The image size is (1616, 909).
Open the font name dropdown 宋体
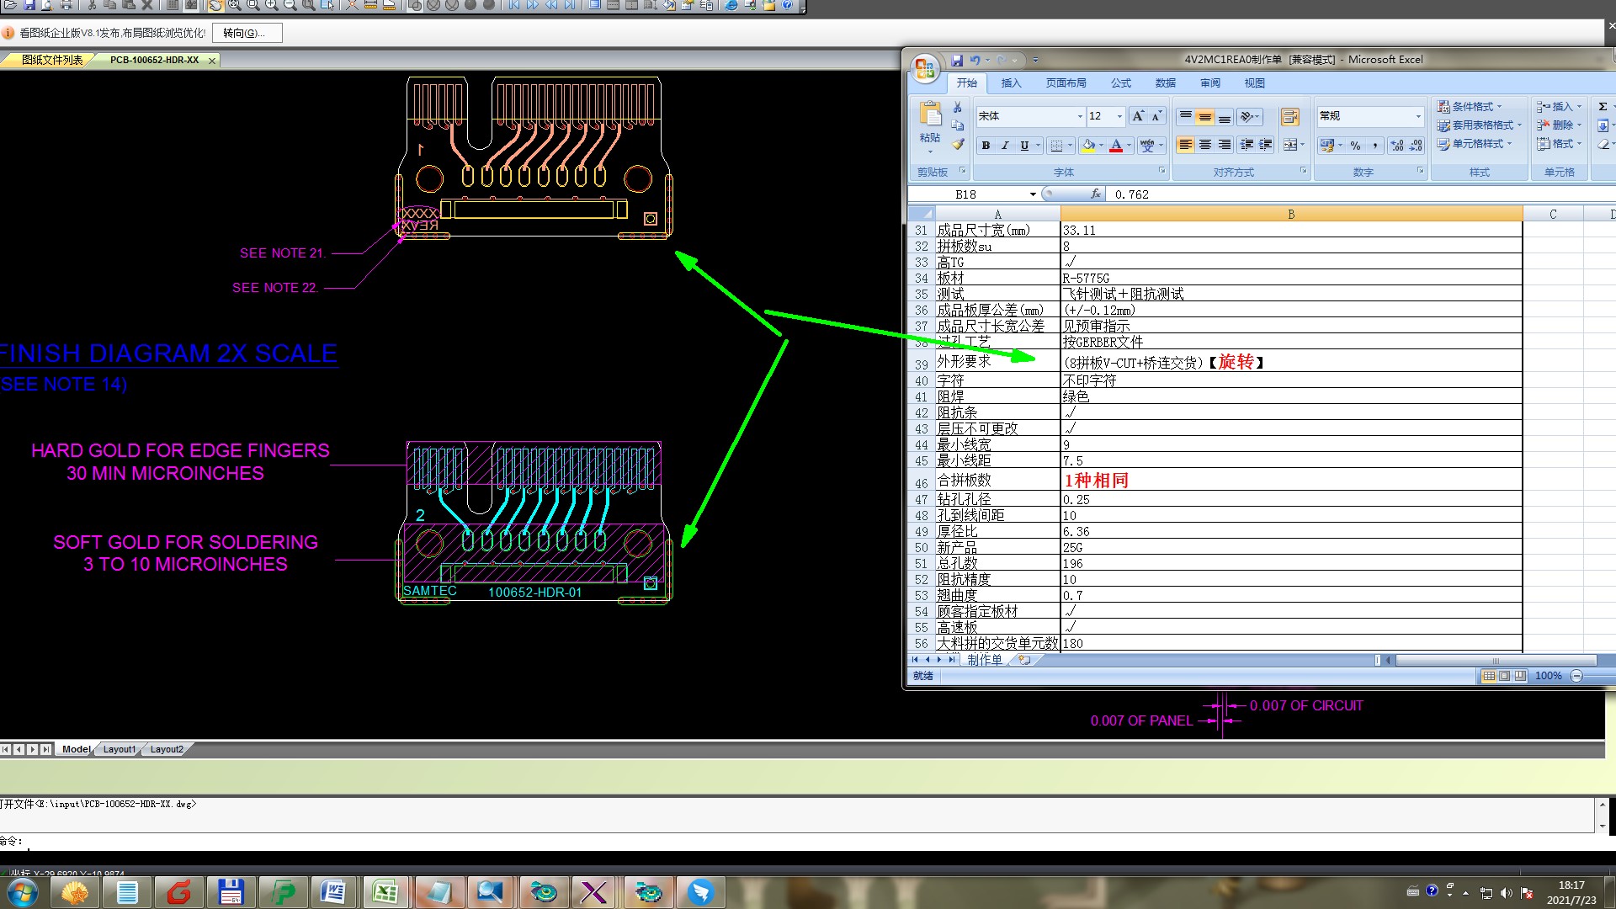coord(1080,116)
